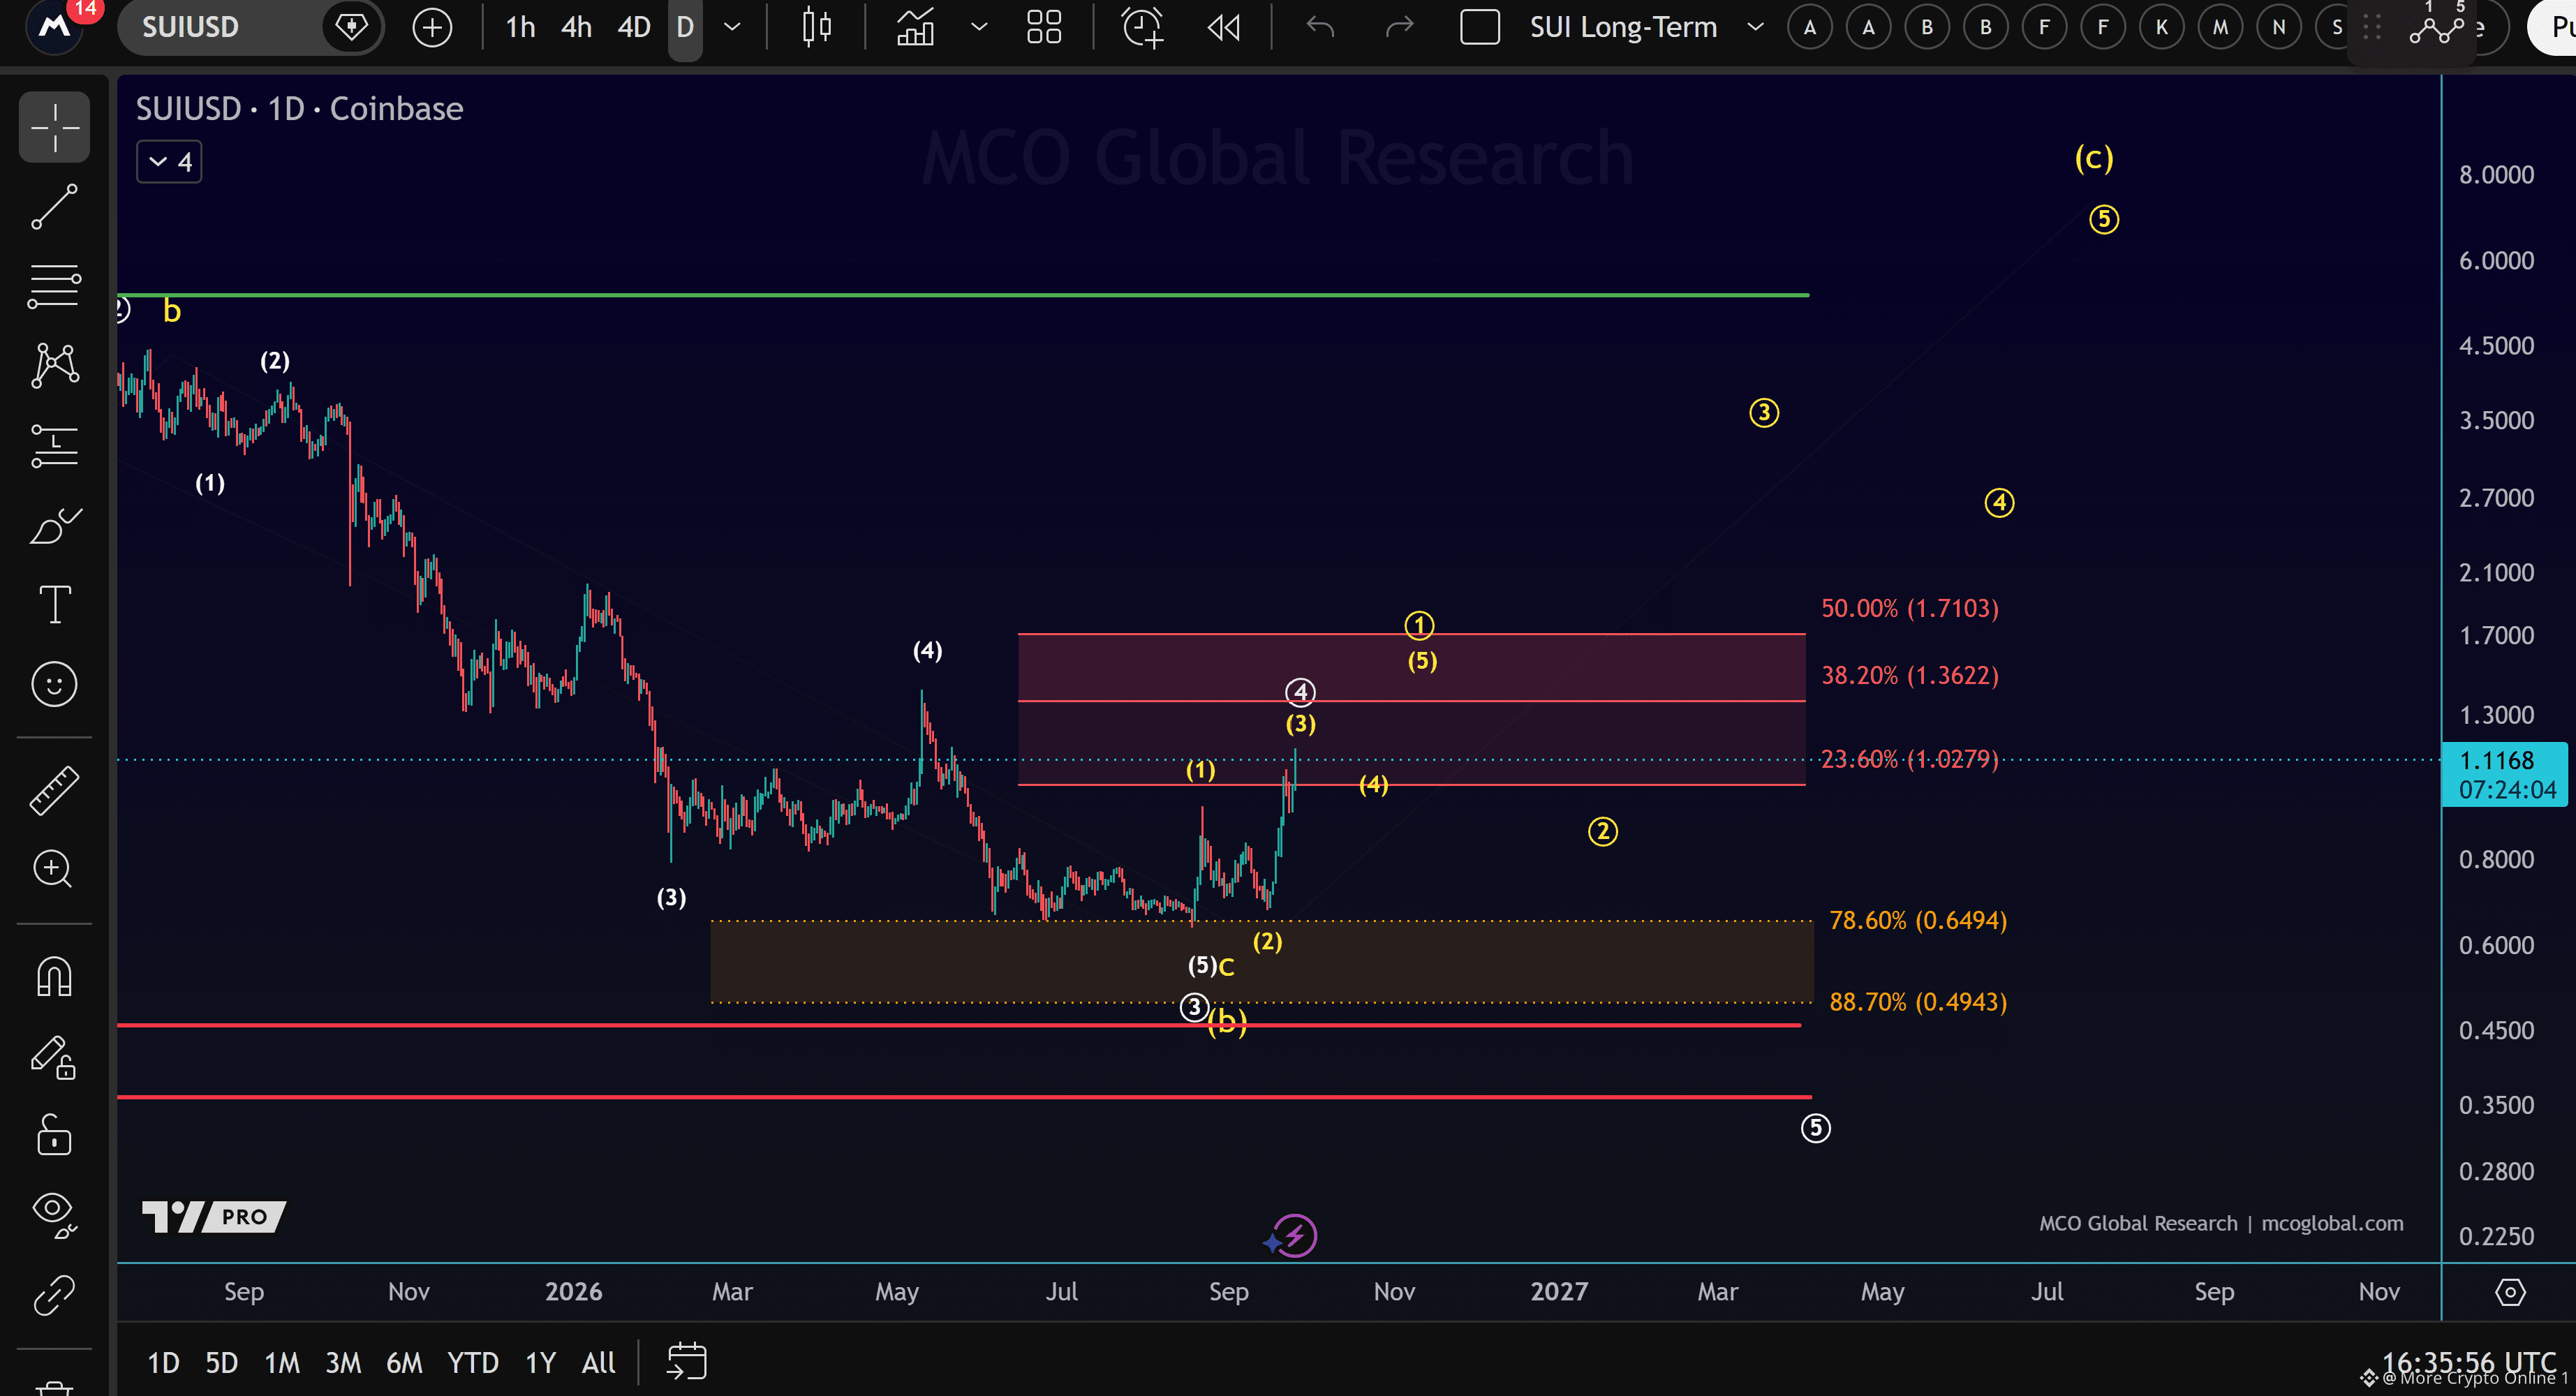Switch to the 4h timeframe

(576, 27)
